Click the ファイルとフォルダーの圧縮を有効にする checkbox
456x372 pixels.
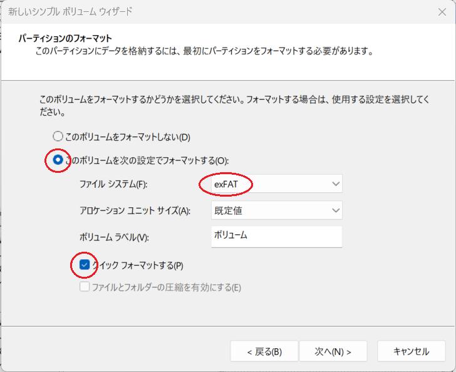click(85, 287)
